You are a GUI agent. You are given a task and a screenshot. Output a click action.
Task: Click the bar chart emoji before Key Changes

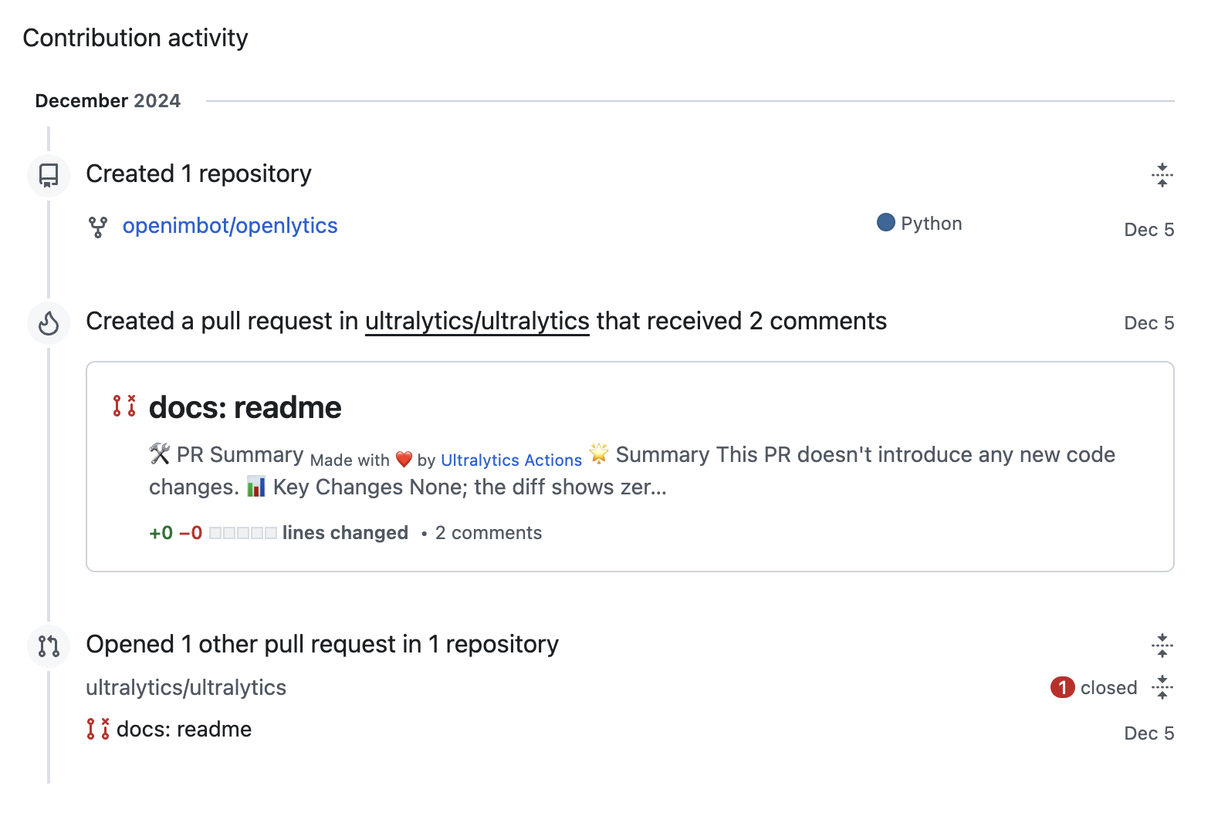click(x=256, y=487)
